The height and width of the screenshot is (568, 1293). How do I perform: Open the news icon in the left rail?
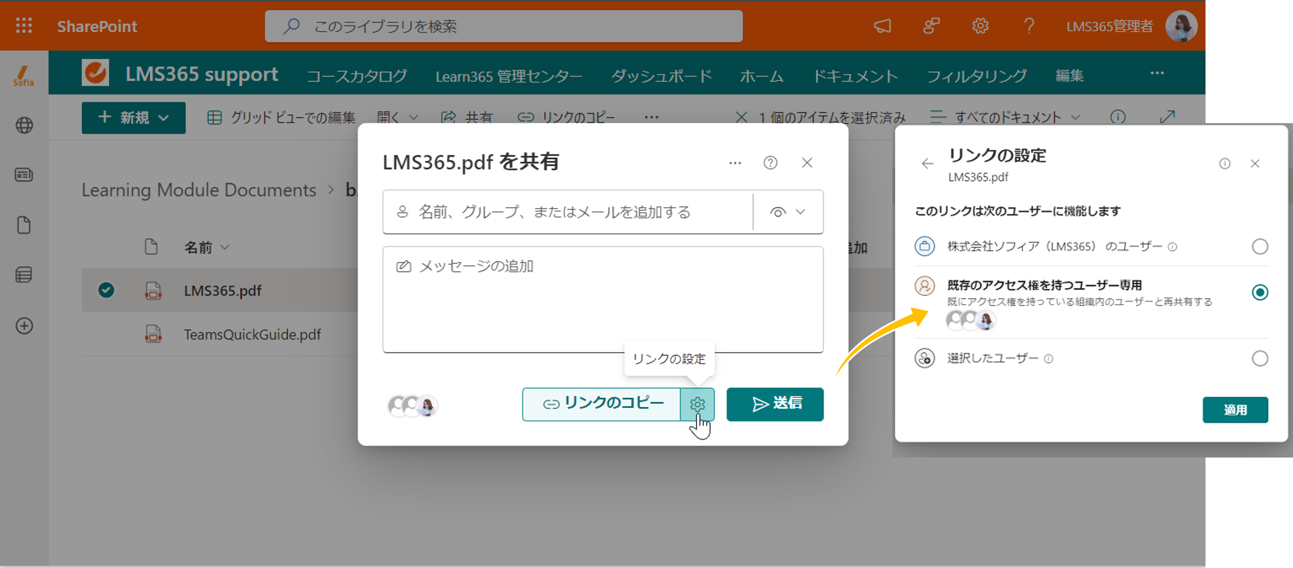(24, 174)
